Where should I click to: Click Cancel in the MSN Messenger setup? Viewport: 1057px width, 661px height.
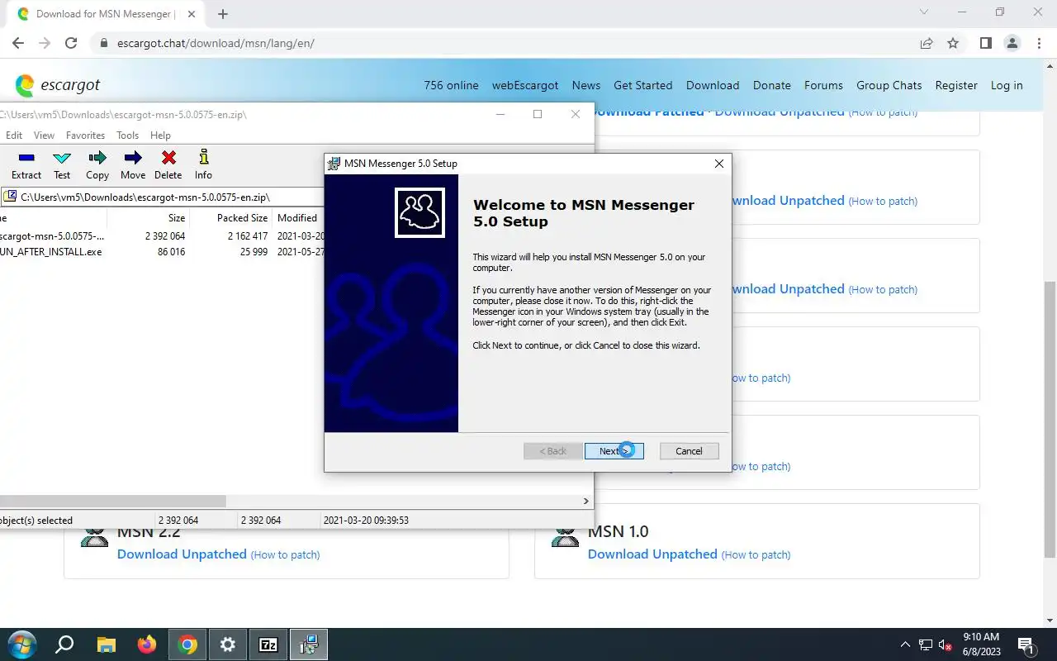pos(689,451)
